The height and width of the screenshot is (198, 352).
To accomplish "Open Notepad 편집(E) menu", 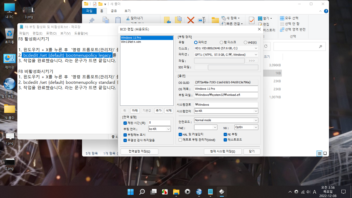I will (38, 34).
